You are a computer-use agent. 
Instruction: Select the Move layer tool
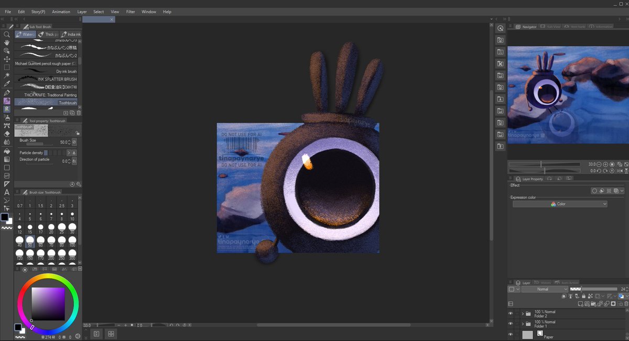click(x=7, y=59)
